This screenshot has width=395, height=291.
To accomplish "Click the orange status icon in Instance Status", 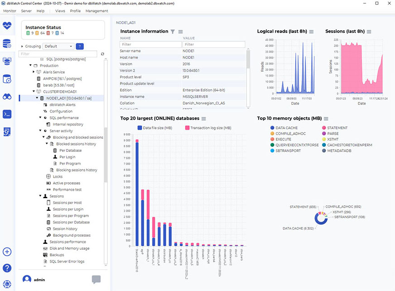I will pos(37,33).
